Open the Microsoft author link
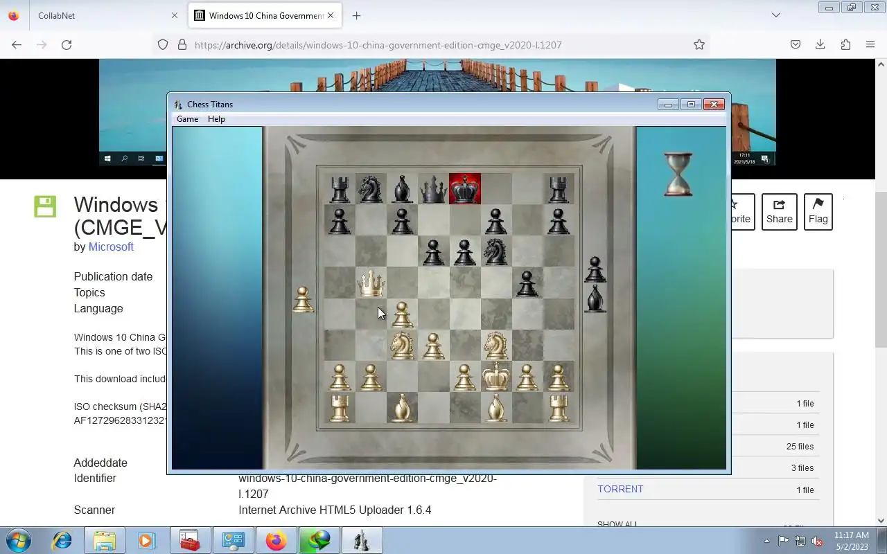 coord(111,247)
